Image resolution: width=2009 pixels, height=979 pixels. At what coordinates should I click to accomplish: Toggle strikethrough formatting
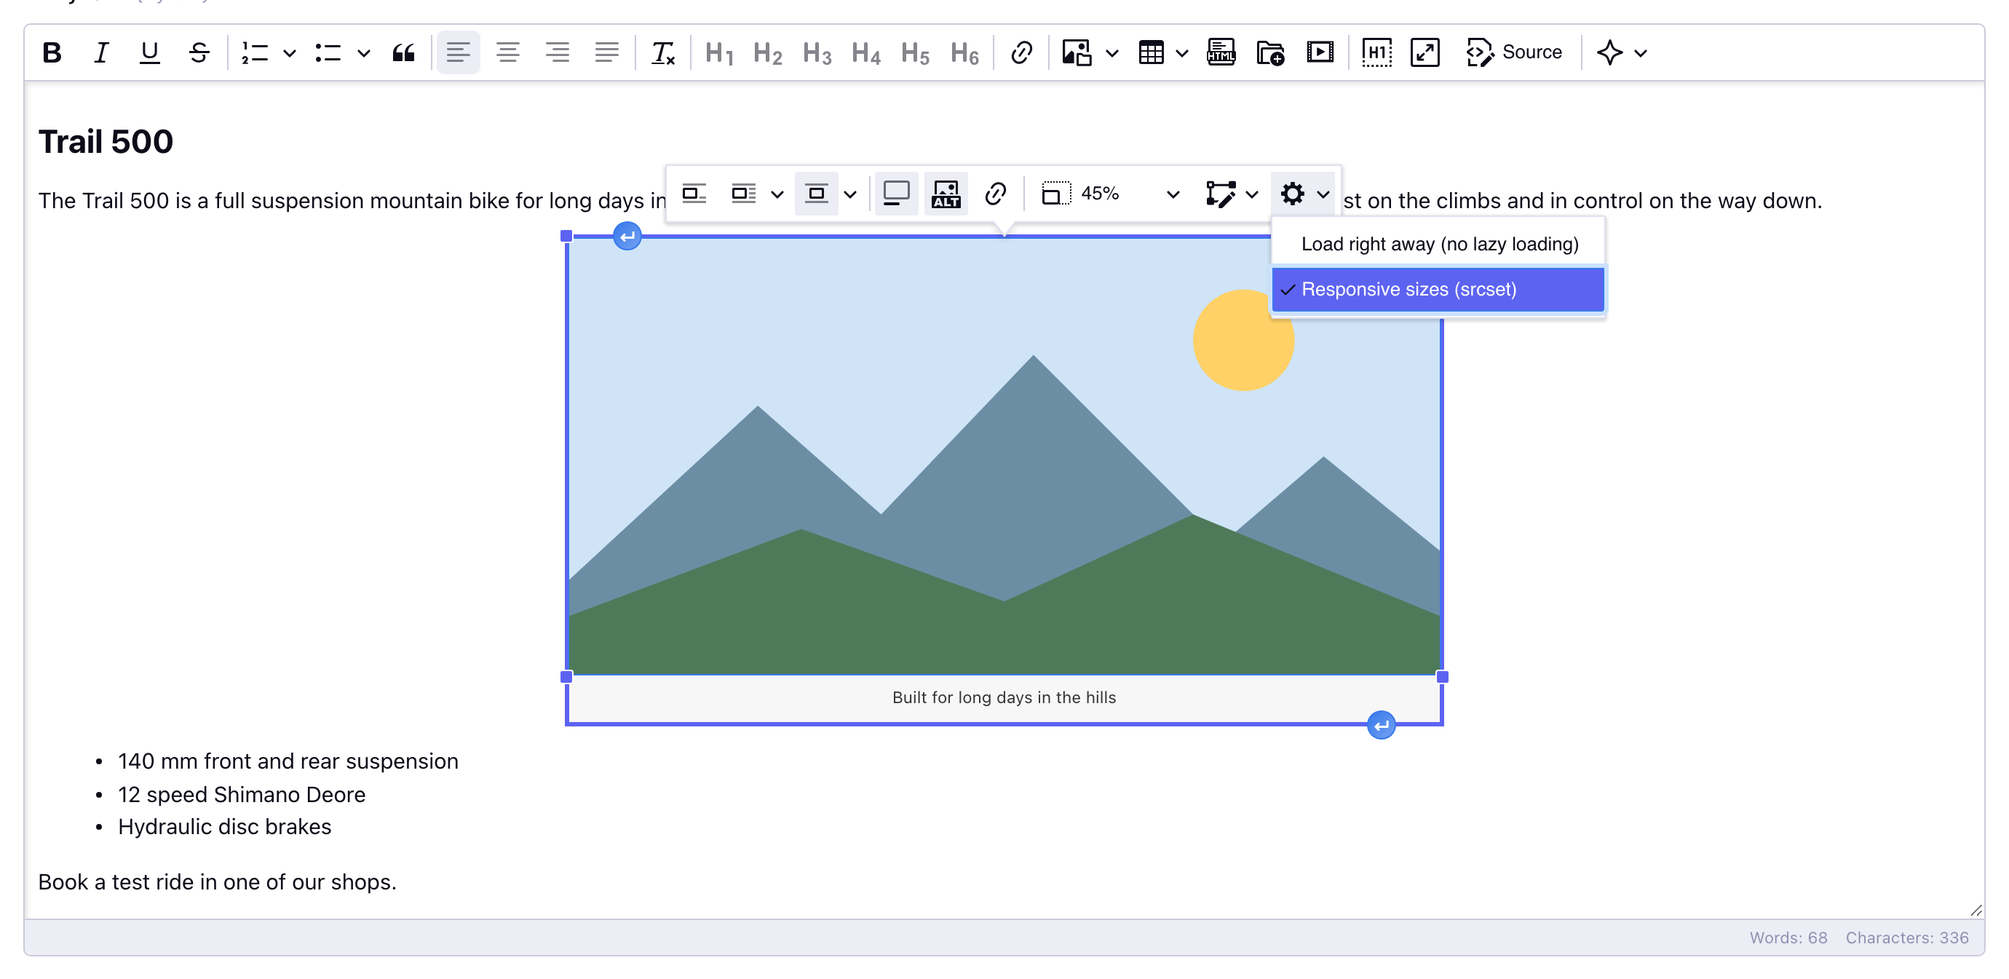click(199, 52)
